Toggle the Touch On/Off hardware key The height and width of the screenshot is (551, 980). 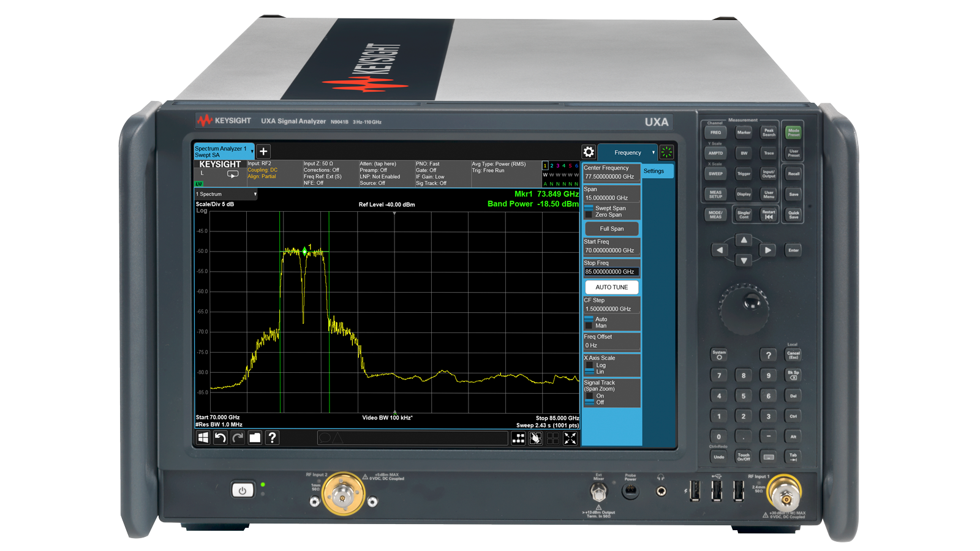pyautogui.click(x=744, y=457)
